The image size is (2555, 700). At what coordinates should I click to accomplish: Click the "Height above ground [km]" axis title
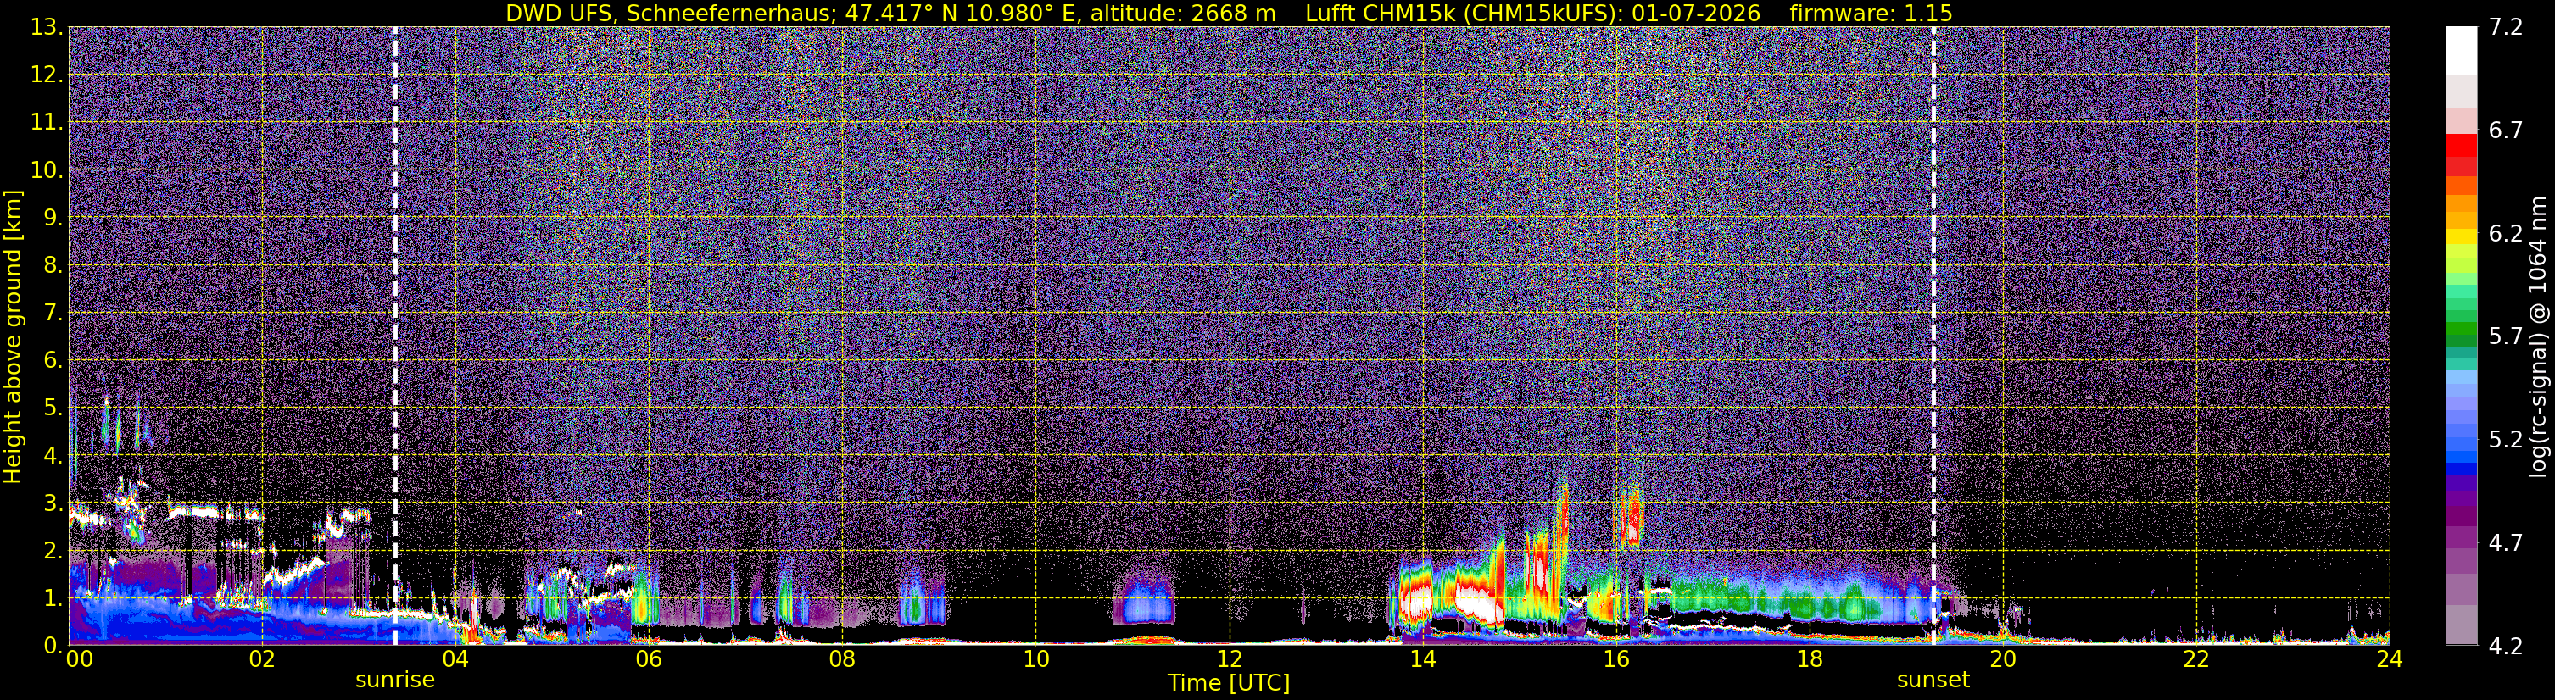[x=13, y=336]
